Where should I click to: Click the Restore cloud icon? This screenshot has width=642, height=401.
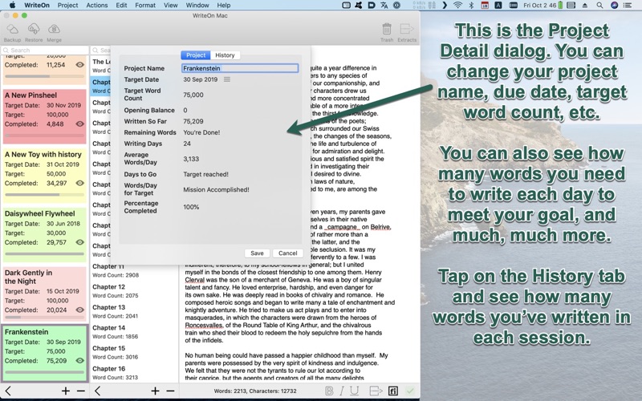point(34,30)
